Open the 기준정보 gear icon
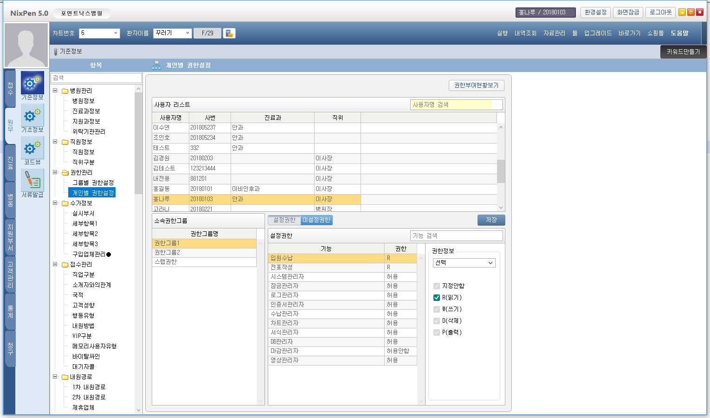The height and width of the screenshot is (418, 710). tap(32, 83)
